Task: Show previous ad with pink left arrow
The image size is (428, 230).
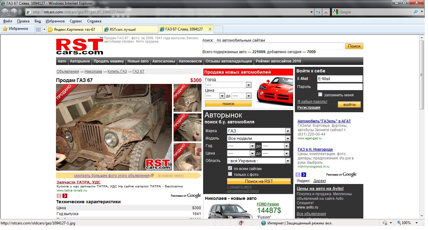Action: pyautogui.click(x=59, y=196)
